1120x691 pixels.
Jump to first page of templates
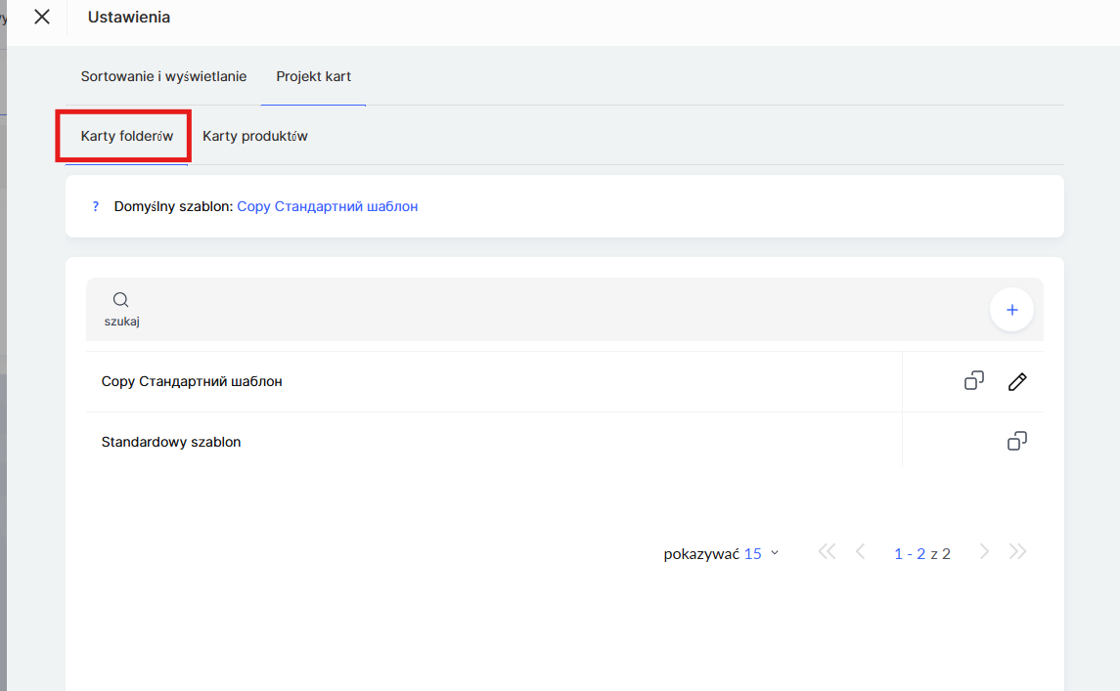[827, 552]
